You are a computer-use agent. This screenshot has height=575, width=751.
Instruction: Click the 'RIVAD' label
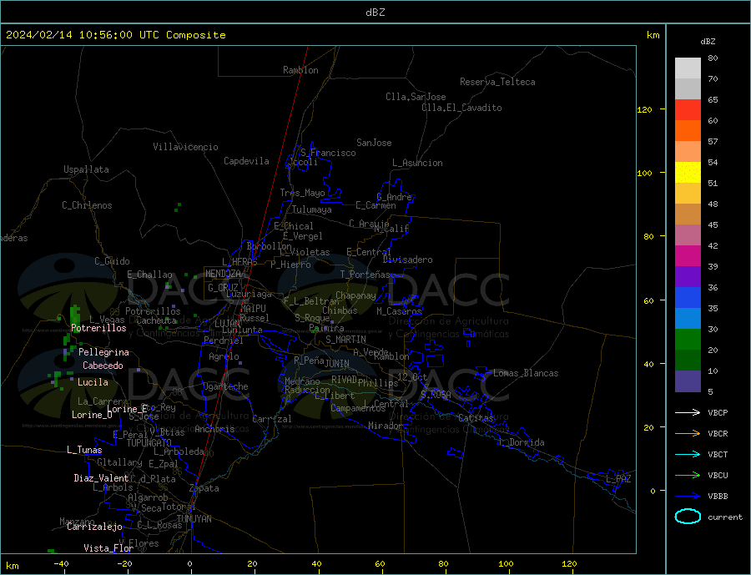344,380
